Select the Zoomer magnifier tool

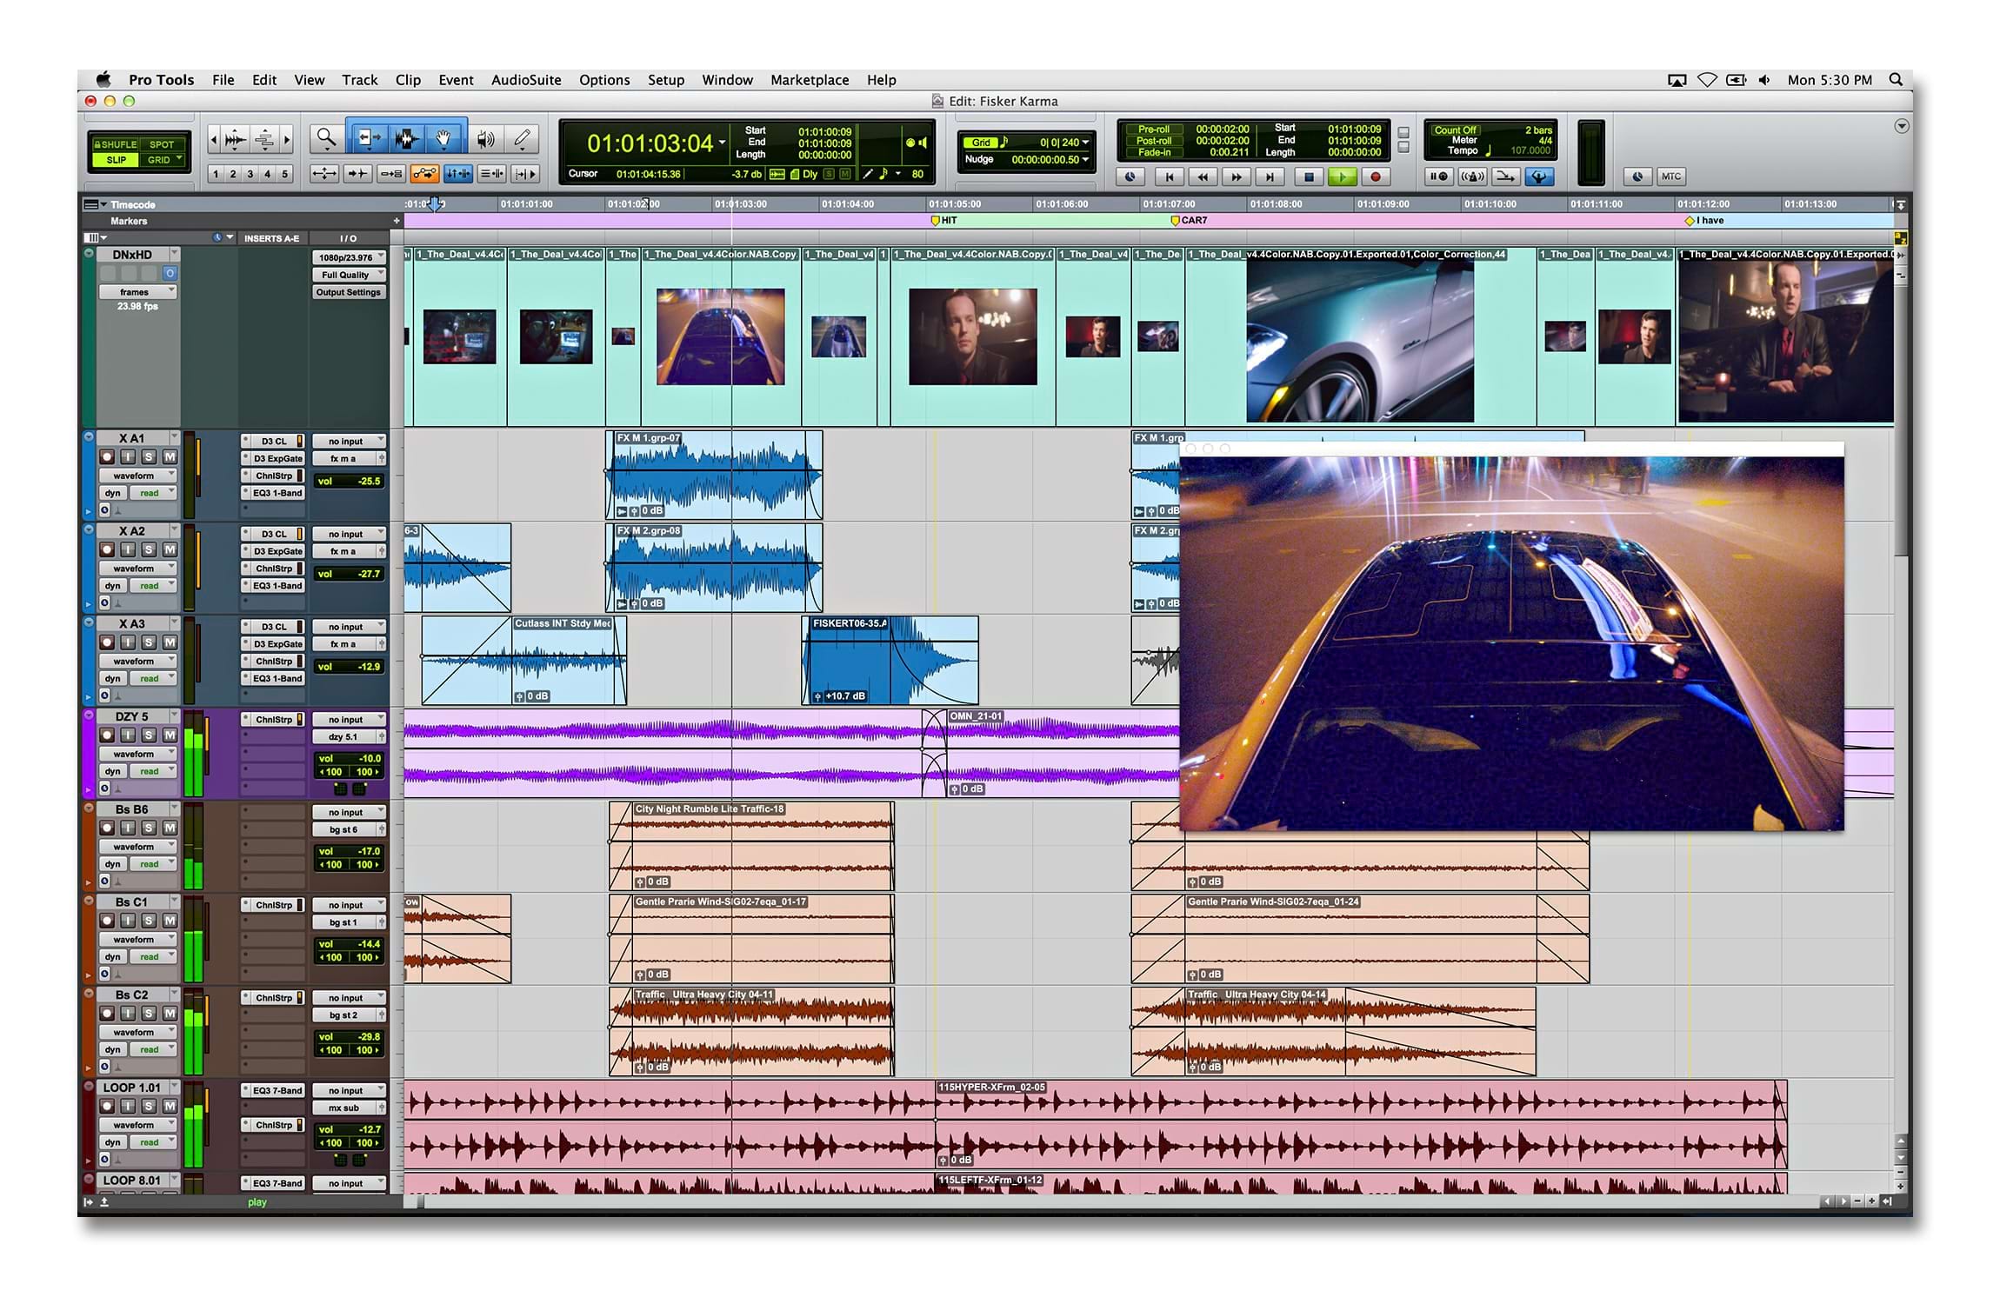coord(326,138)
